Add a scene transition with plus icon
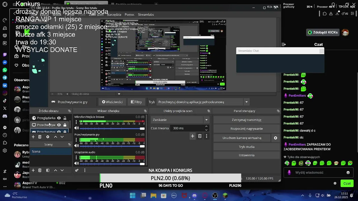The height and width of the screenshot is (201, 358). point(192,136)
